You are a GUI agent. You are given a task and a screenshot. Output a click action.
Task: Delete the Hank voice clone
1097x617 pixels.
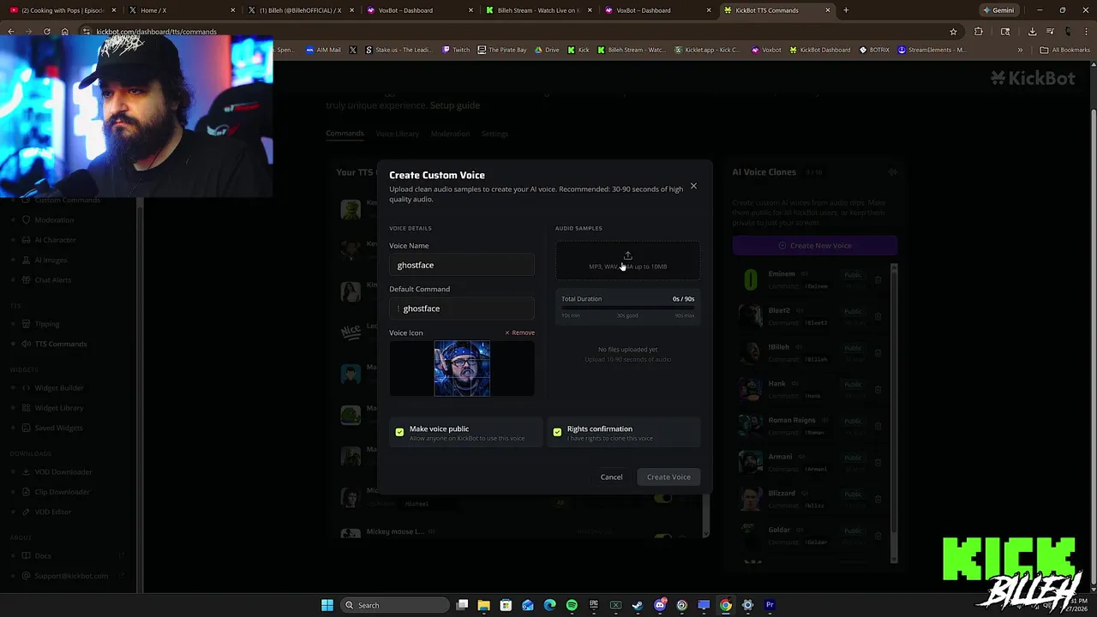[x=878, y=389]
